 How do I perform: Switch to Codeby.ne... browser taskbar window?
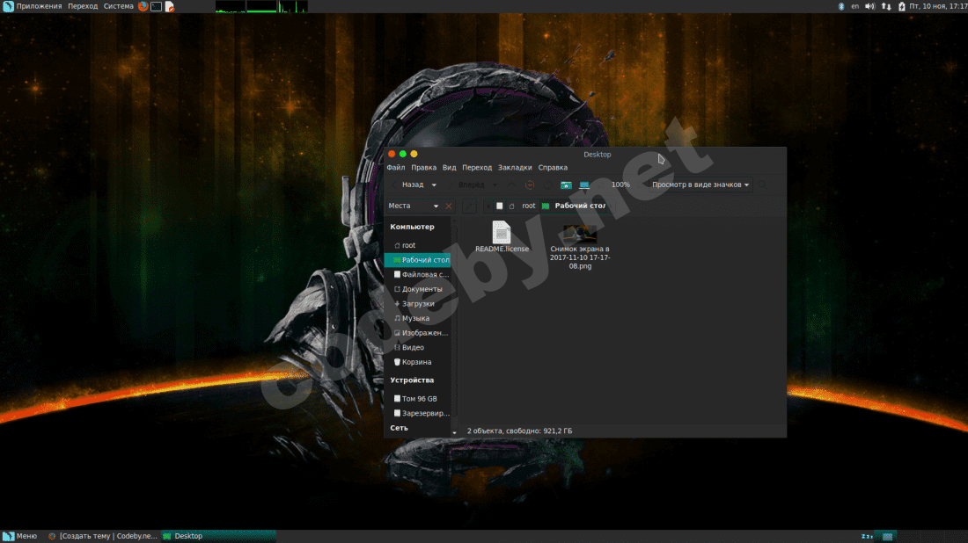point(103,536)
